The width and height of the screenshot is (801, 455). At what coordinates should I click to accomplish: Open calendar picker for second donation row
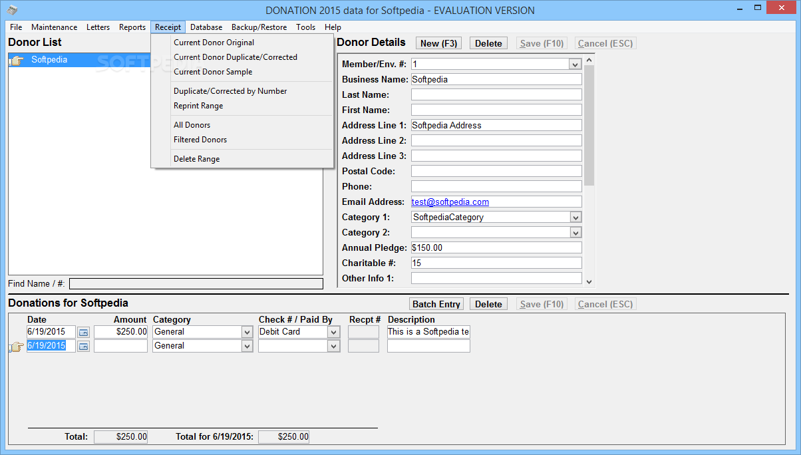coord(83,346)
